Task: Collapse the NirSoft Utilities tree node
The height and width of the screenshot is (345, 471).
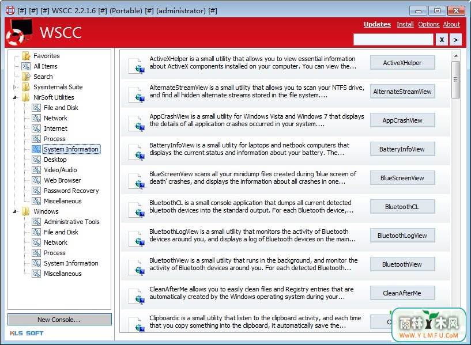Action: tap(15, 97)
